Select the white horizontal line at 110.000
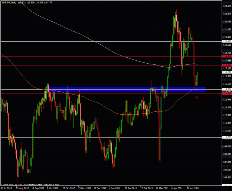This screenshot has width=232, height=191. (111, 138)
